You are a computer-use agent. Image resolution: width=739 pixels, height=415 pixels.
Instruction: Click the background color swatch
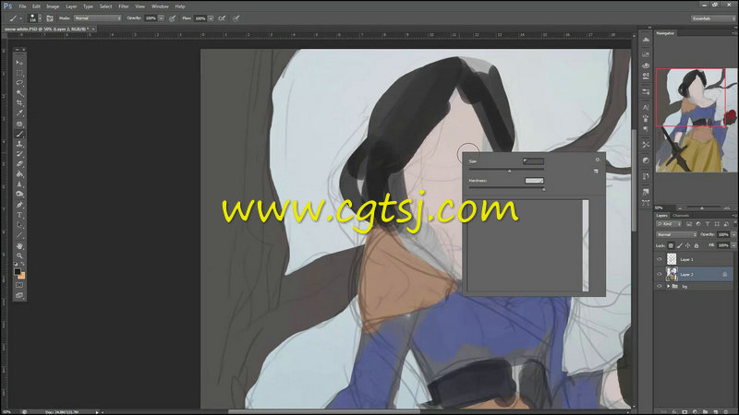[21, 276]
